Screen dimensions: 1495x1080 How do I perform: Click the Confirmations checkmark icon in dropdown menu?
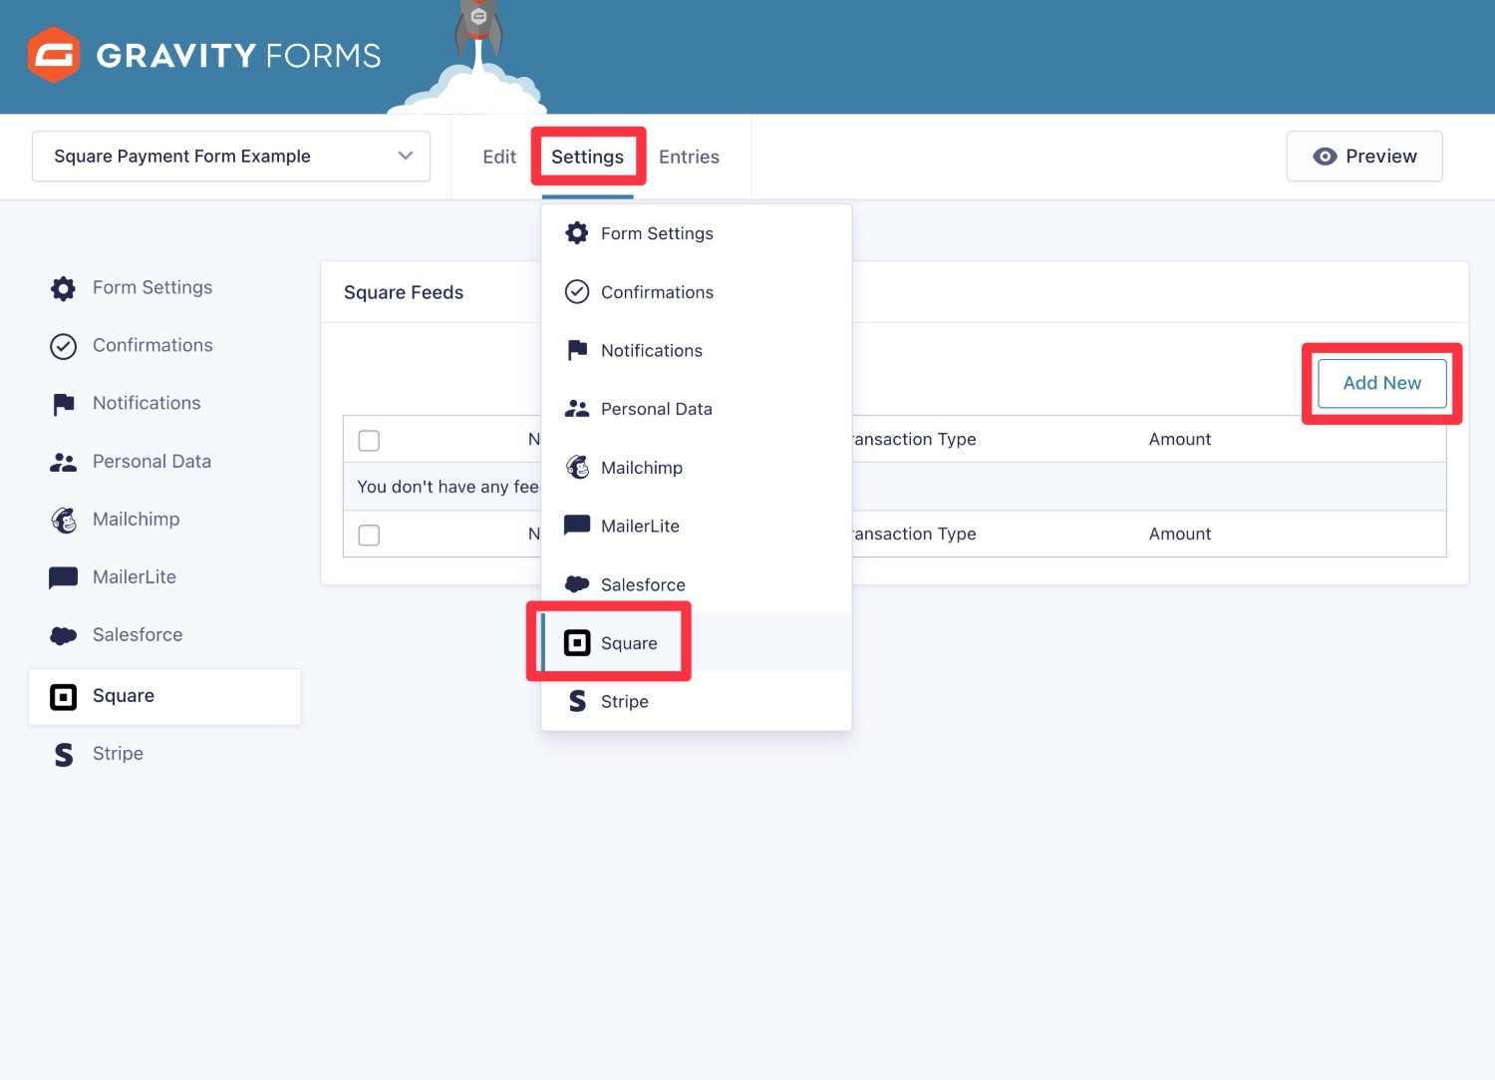577,291
